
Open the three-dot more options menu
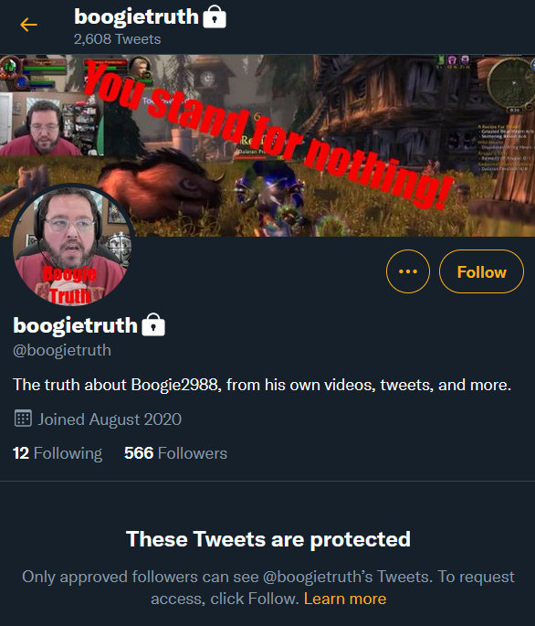coord(408,271)
